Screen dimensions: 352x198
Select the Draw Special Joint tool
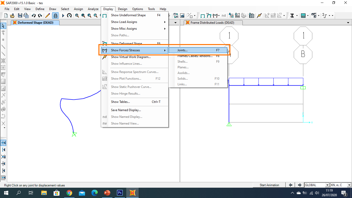(3, 40)
